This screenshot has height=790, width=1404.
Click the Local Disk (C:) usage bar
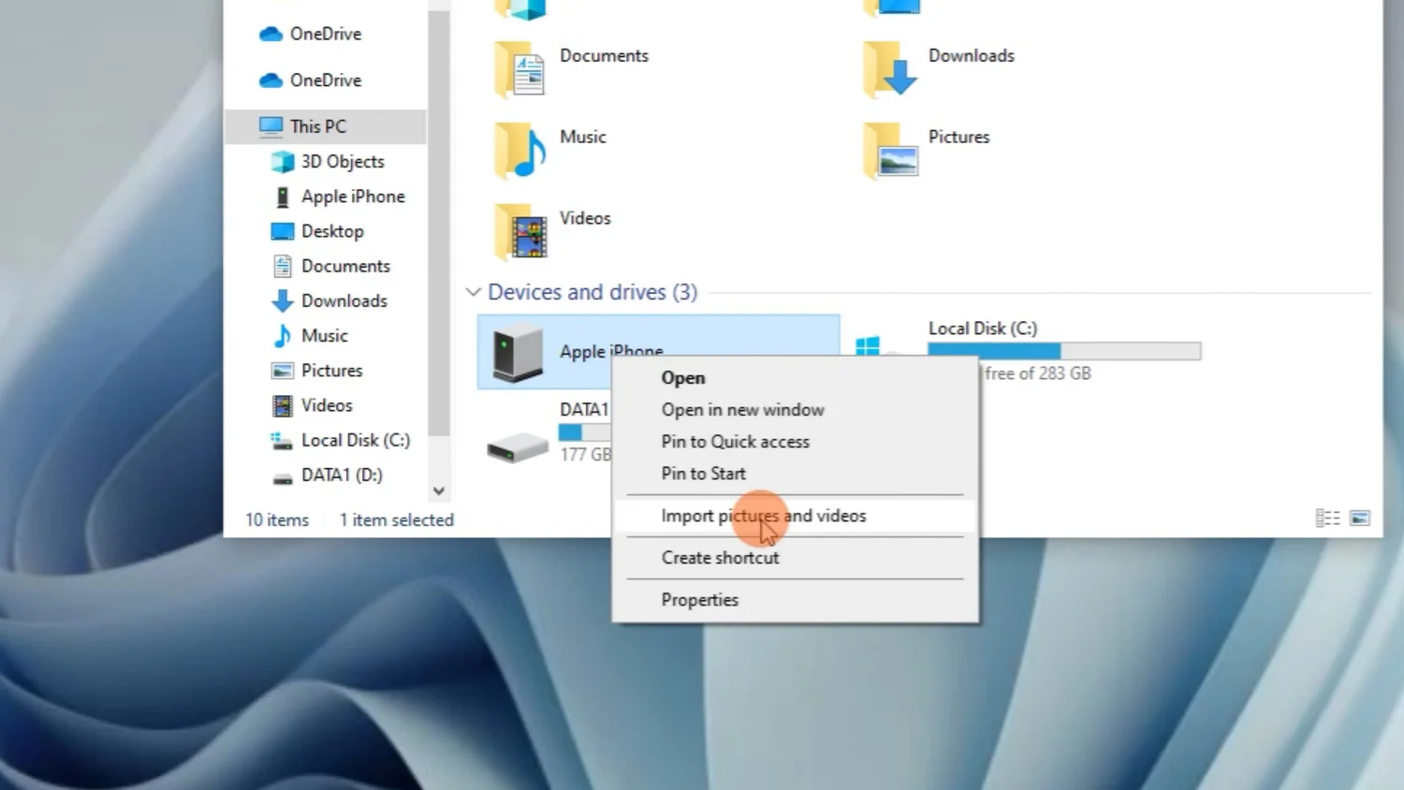pos(1064,351)
